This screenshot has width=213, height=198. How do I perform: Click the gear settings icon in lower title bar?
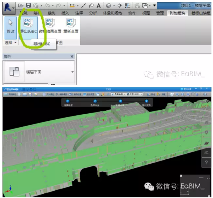click(x=31, y=89)
